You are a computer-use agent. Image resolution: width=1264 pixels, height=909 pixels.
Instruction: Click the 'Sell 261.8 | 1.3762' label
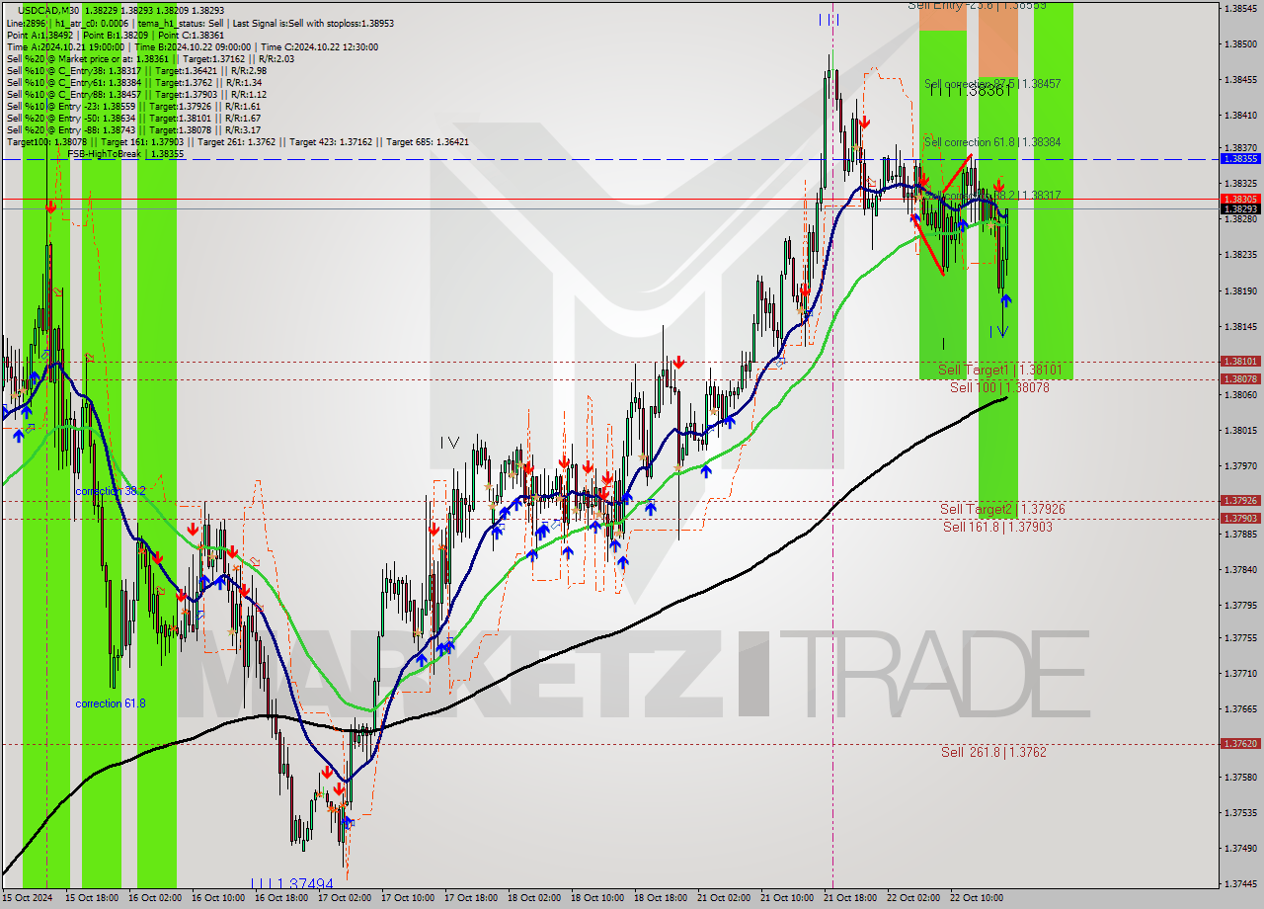click(993, 752)
